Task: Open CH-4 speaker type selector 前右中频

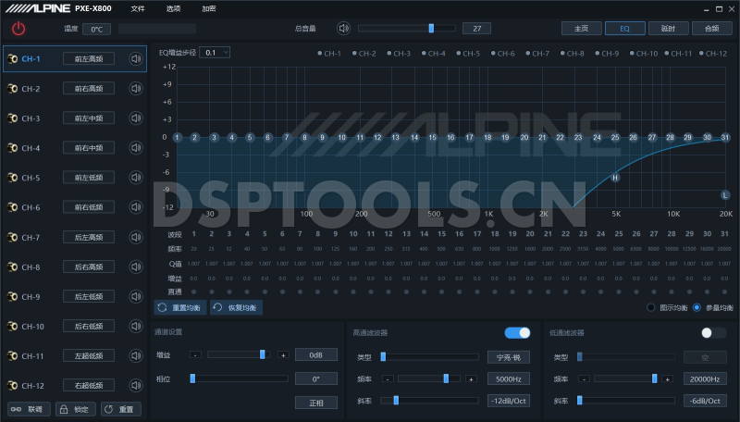Action: [x=89, y=148]
